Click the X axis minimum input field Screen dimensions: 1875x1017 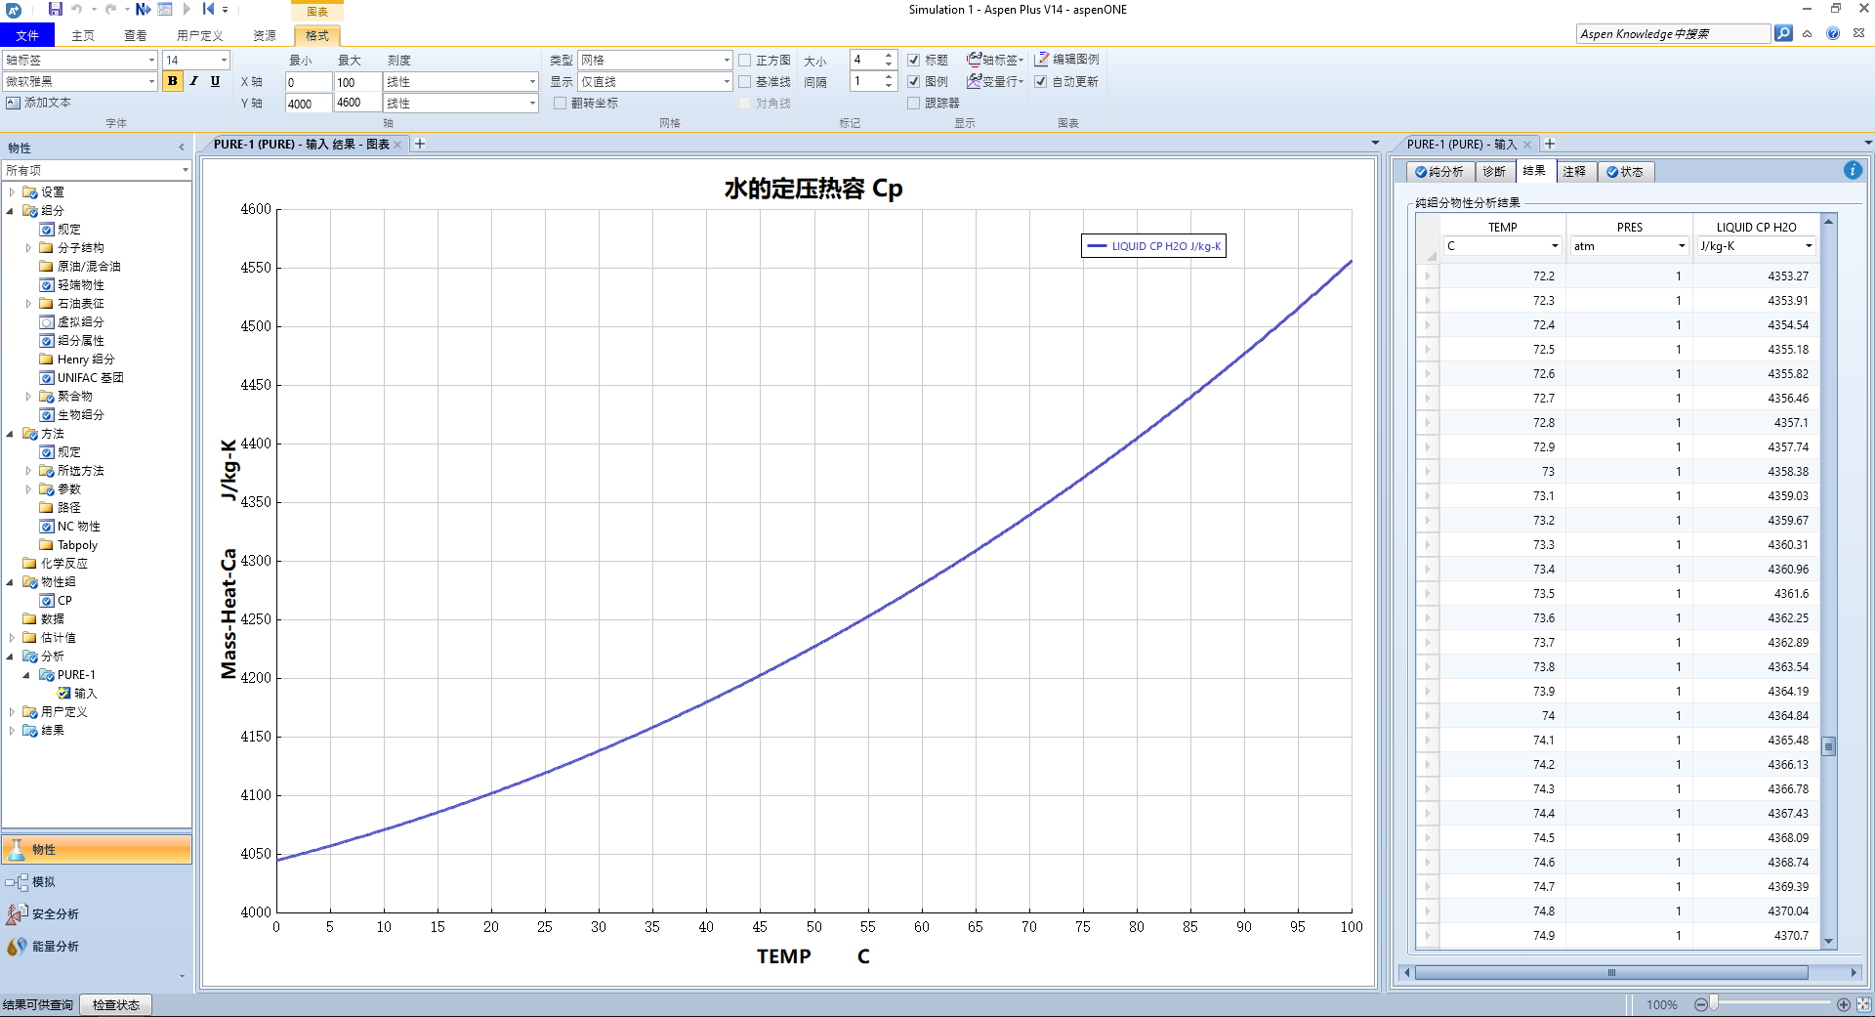[309, 82]
